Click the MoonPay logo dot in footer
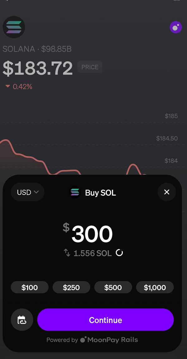The image size is (187, 359). click(83, 340)
